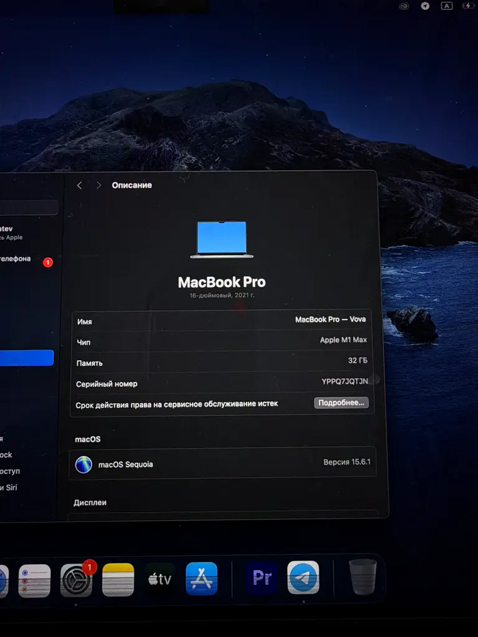Viewport: 478px width, 637px height.
Task: Open the sidebar item ending in оступ
Action: (10, 472)
